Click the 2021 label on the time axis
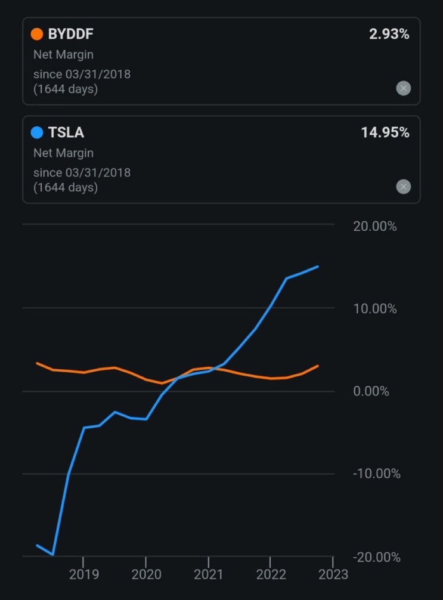 point(209,575)
